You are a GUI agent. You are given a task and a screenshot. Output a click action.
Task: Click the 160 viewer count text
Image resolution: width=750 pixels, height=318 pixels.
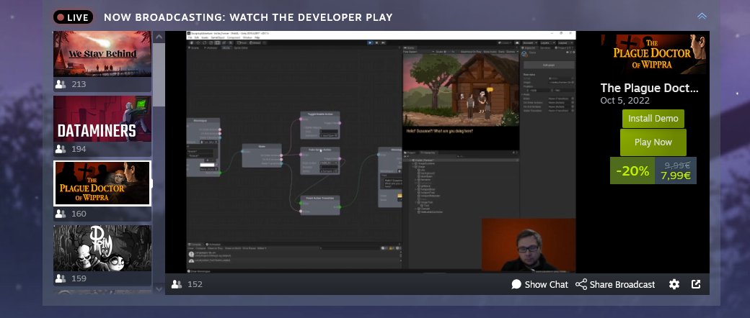pos(79,214)
